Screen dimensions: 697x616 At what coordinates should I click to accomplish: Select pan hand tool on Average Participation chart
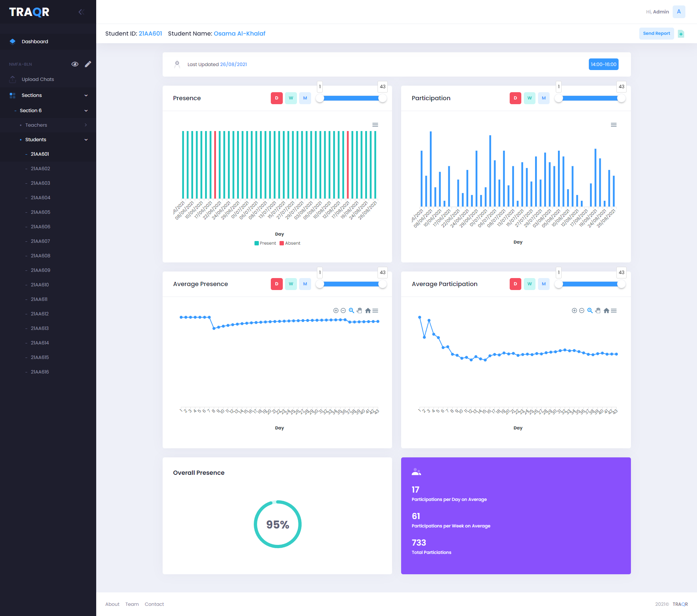(598, 311)
